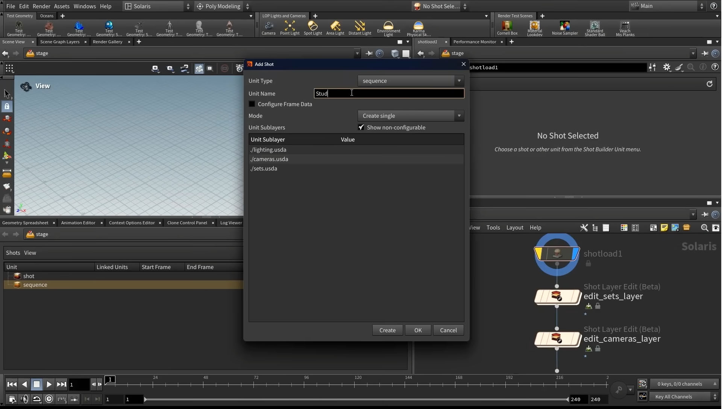Open Poly Modeling radial menu dropdown
The height and width of the screenshot is (409, 722).
[223, 6]
